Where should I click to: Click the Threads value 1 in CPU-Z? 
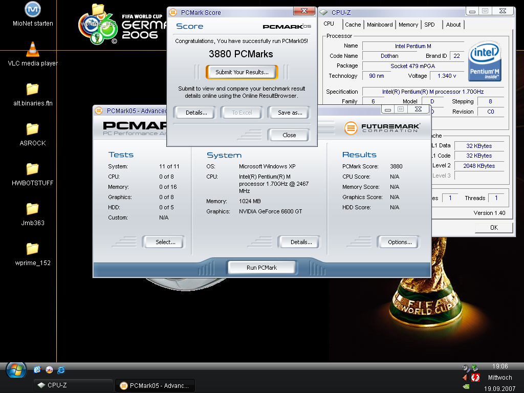click(496, 198)
